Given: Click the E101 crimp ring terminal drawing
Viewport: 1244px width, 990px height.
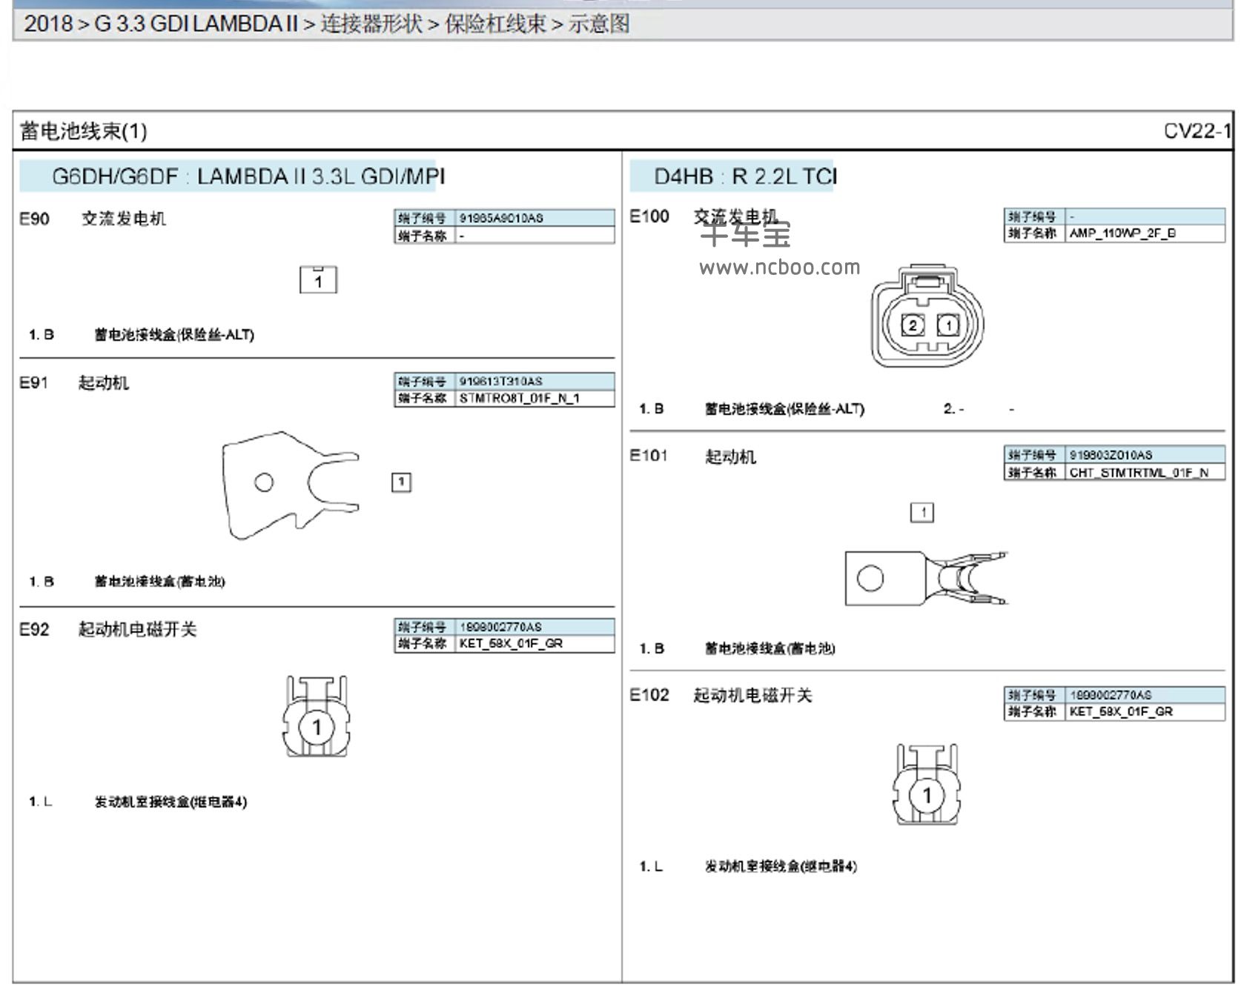Looking at the screenshot, I should [x=927, y=578].
